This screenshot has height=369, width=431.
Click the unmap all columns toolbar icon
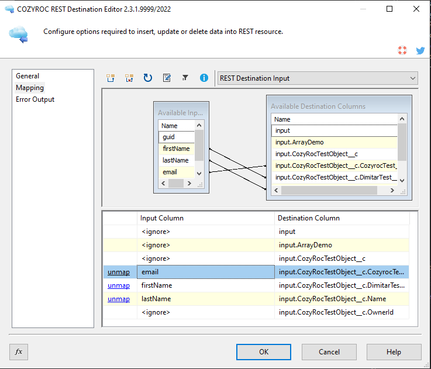tap(129, 78)
